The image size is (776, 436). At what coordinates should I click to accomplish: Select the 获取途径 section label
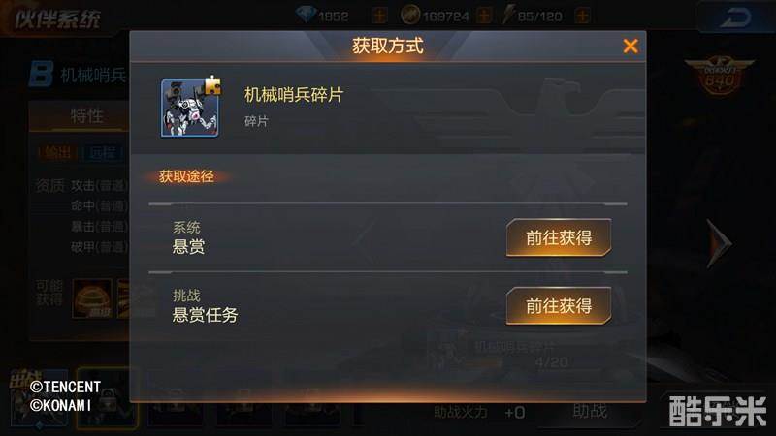pos(186,176)
